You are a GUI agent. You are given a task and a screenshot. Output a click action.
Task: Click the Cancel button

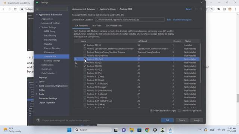point(182,120)
